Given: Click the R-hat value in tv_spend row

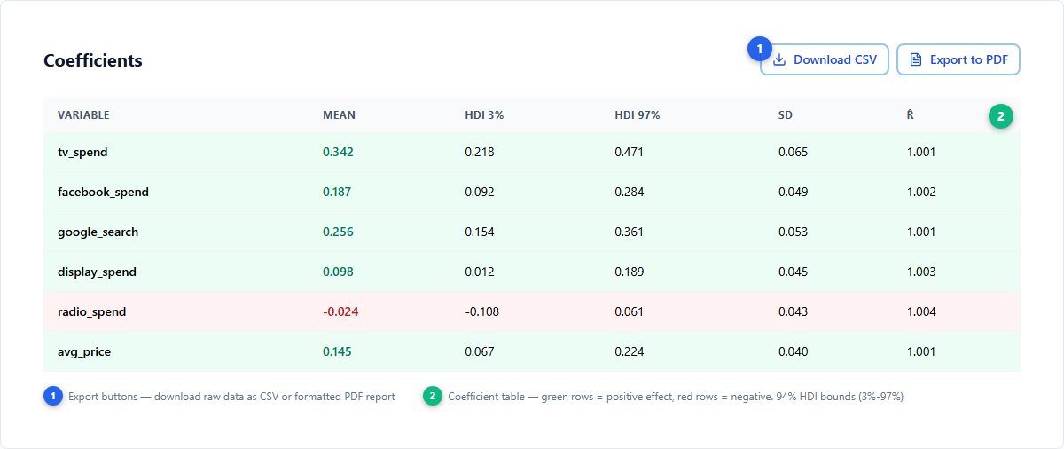Looking at the screenshot, I should click(921, 152).
